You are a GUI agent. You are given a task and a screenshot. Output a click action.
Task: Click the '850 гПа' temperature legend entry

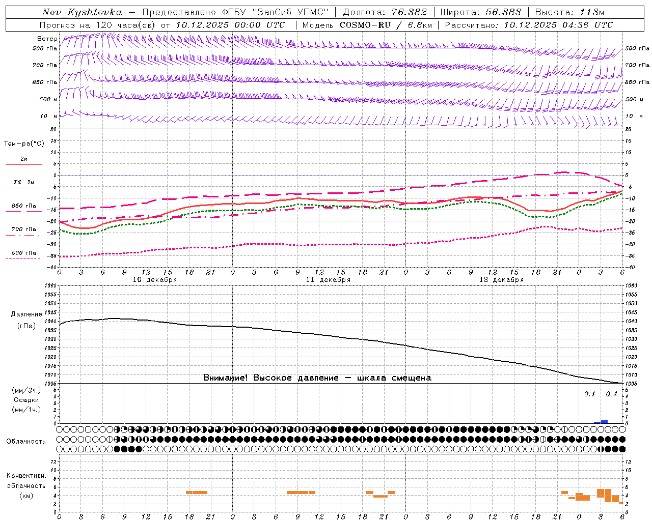tap(24, 206)
